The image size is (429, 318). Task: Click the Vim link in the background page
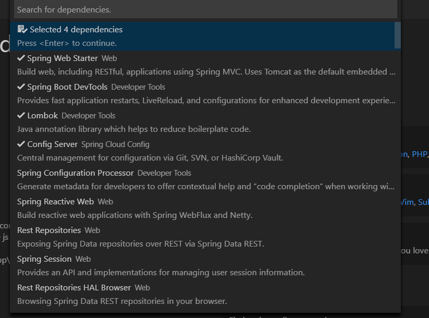[x=407, y=202]
